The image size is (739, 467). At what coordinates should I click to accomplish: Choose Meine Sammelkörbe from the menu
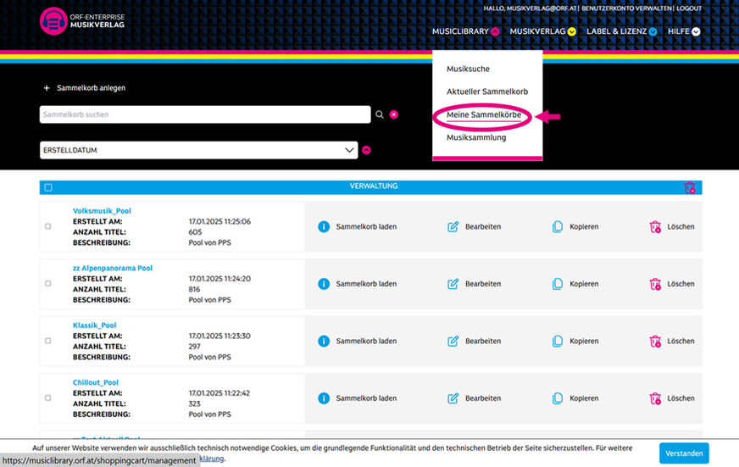click(483, 114)
